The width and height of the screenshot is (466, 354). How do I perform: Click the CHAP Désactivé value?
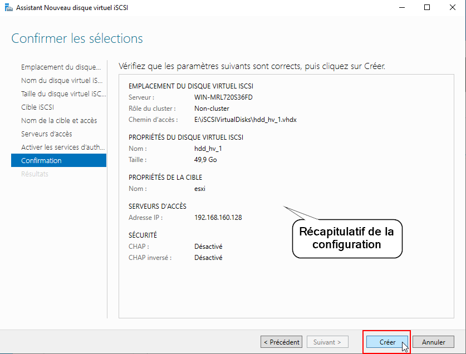click(208, 247)
